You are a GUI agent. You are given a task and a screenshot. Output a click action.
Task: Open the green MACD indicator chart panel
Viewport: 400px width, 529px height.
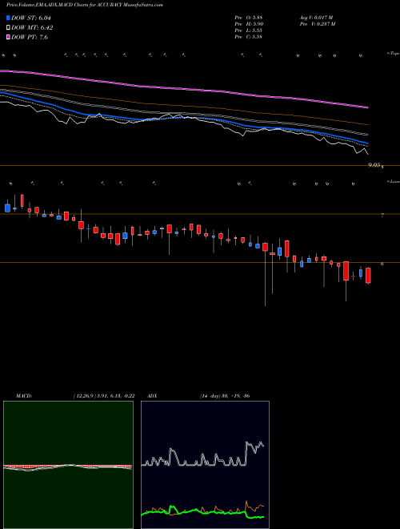point(68,465)
